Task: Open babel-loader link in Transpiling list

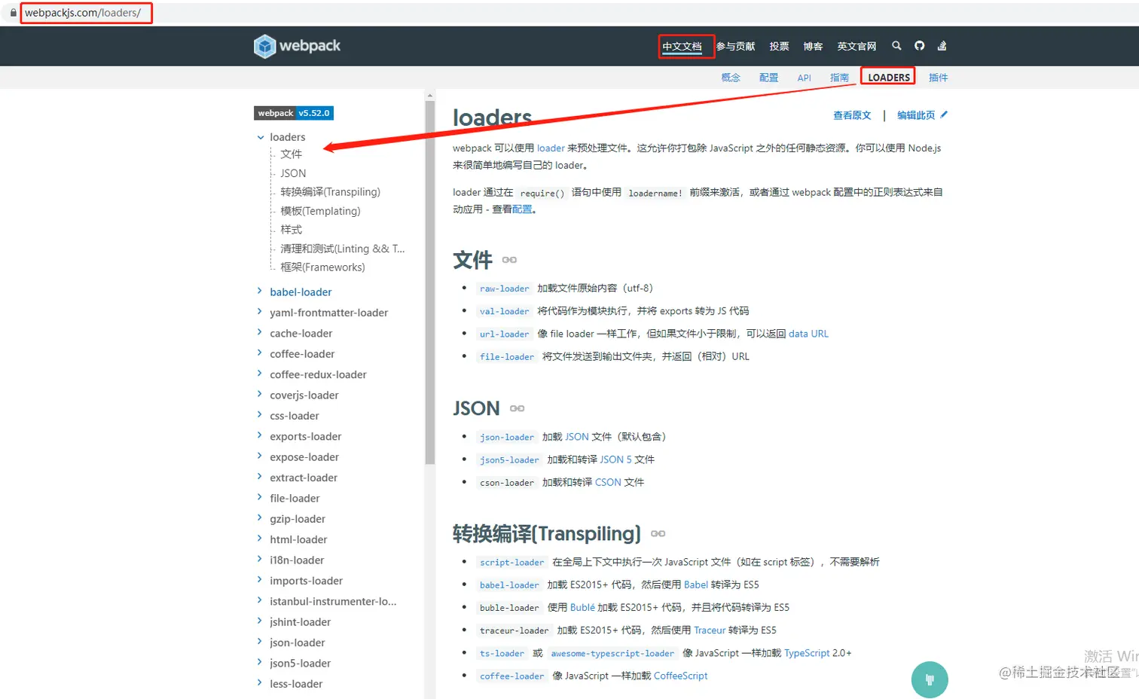Action: 509,585
